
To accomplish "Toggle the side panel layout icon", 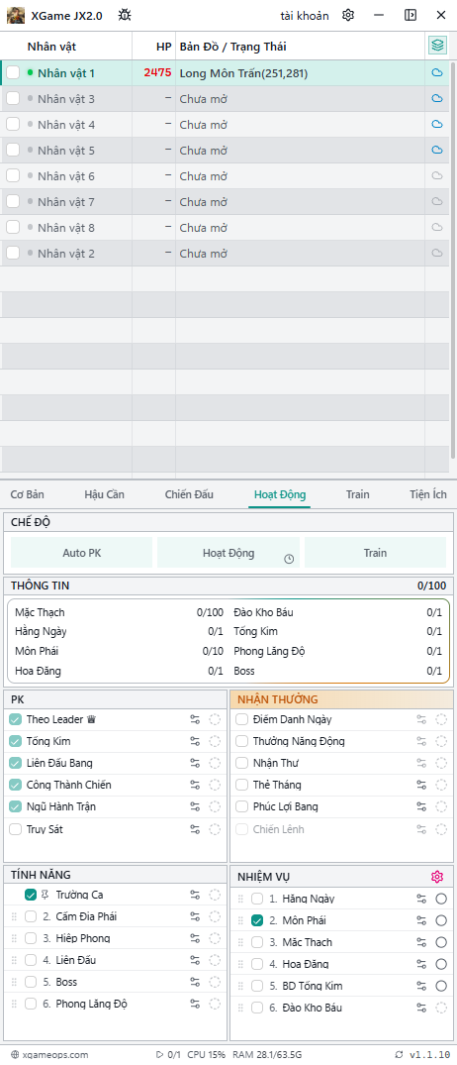I will [411, 15].
